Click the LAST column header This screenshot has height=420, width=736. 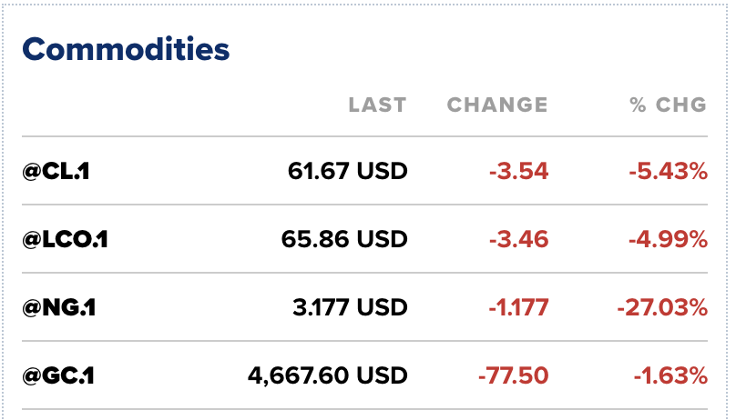[x=377, y=105]
